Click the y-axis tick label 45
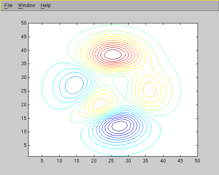The height and width of the screenshot is (175, 219). pyautogui.click(x=24, y=37)
